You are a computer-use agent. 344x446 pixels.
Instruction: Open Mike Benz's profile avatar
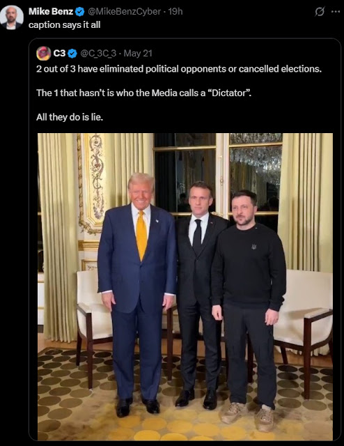11,17
